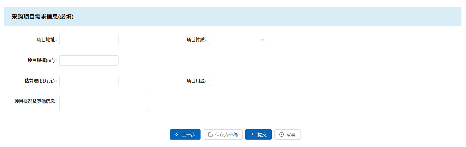Click the 采购项目需求信息(必填) section header

pos(43,17)
